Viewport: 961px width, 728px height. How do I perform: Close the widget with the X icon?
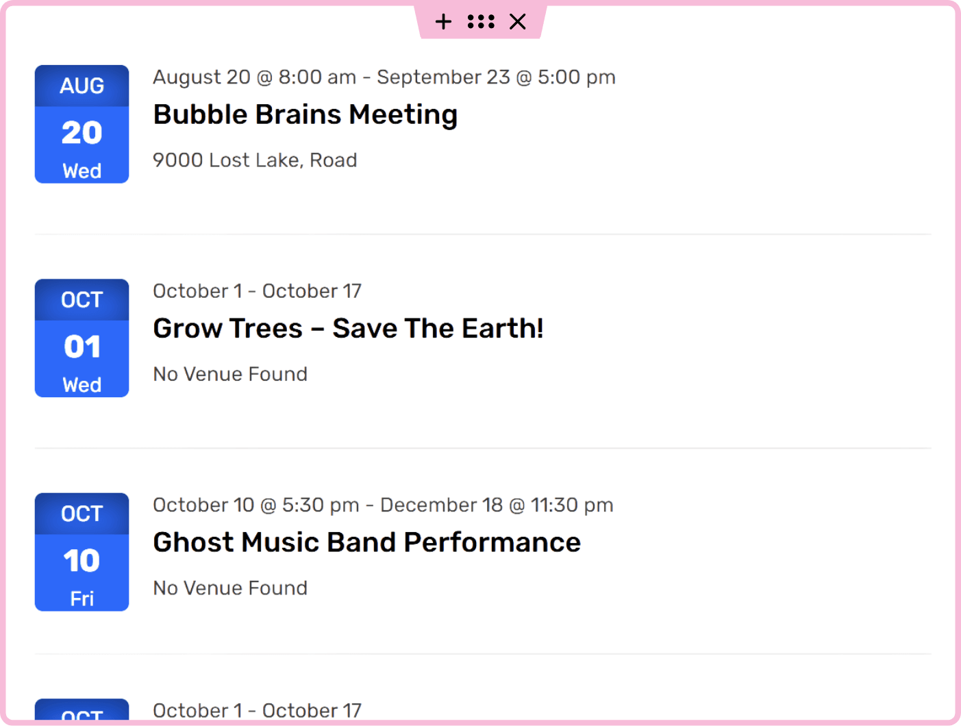click(x=518, y=22)
